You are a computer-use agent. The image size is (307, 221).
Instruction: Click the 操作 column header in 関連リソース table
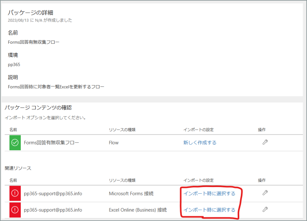(262, 180)
